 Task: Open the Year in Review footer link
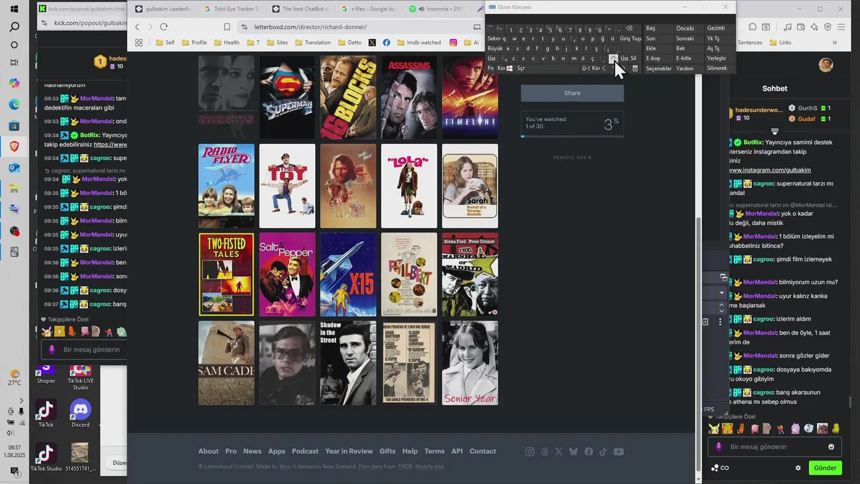point(349,452)
